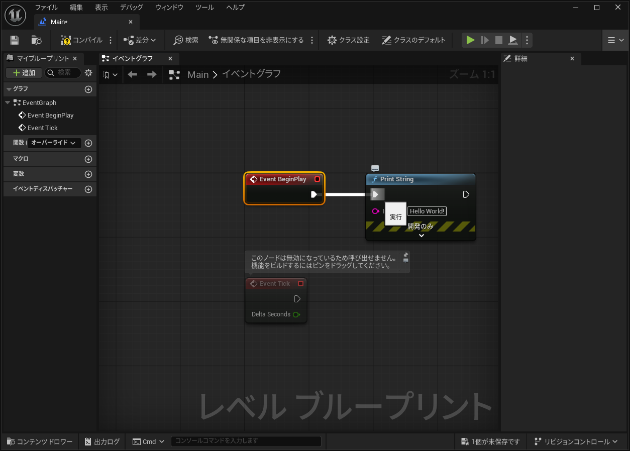Click the comment bubble above Print String
Image resolution: width=630 pixels, height=451 pixels.
click(375, 169)
